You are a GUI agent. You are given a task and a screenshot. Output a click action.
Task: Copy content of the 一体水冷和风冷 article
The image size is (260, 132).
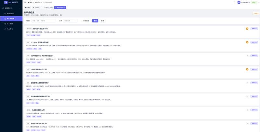tap(254, 69)
